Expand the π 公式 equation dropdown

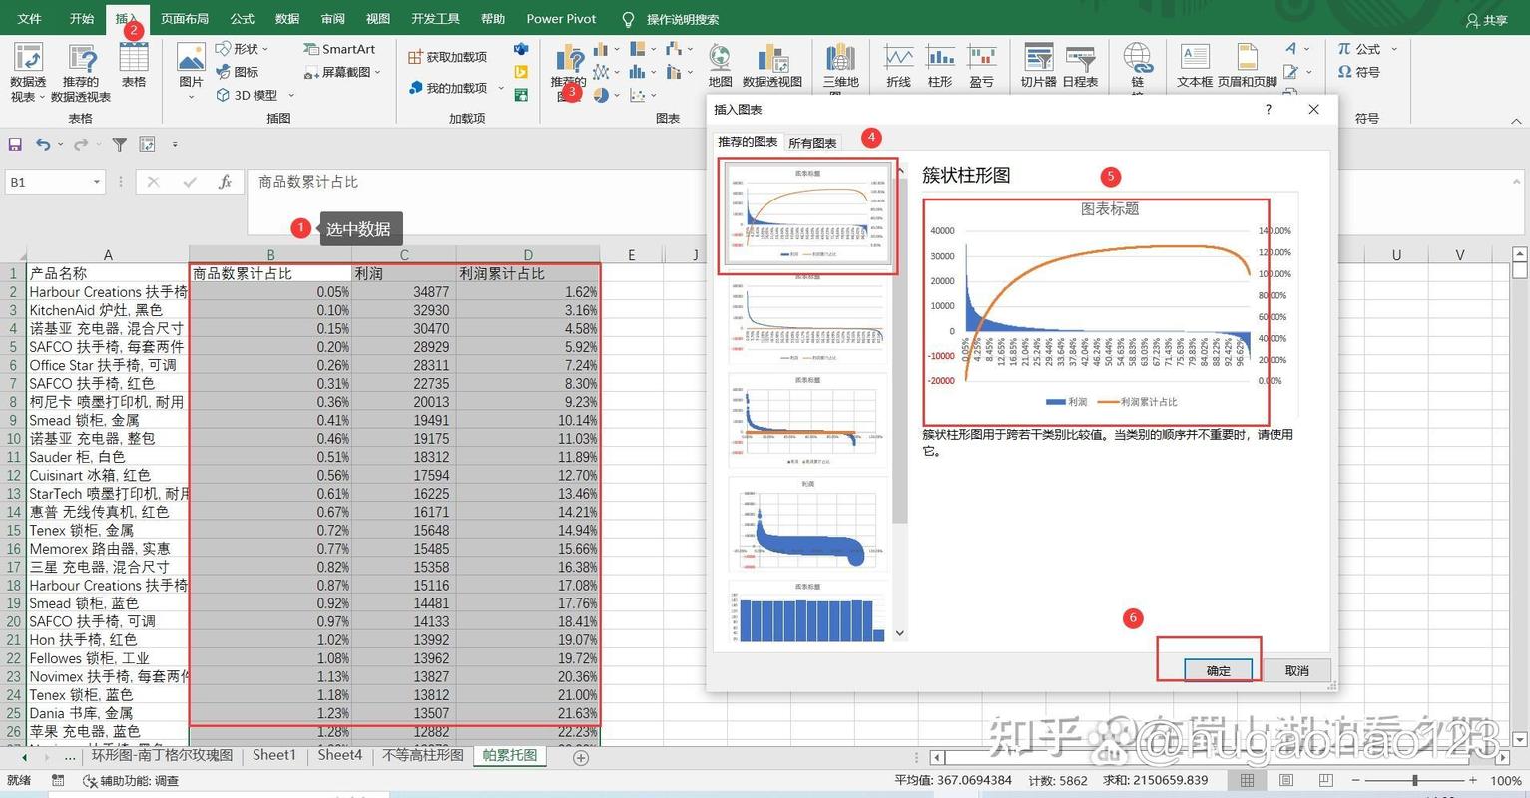pyautogui.click(x=1394, y=49)
